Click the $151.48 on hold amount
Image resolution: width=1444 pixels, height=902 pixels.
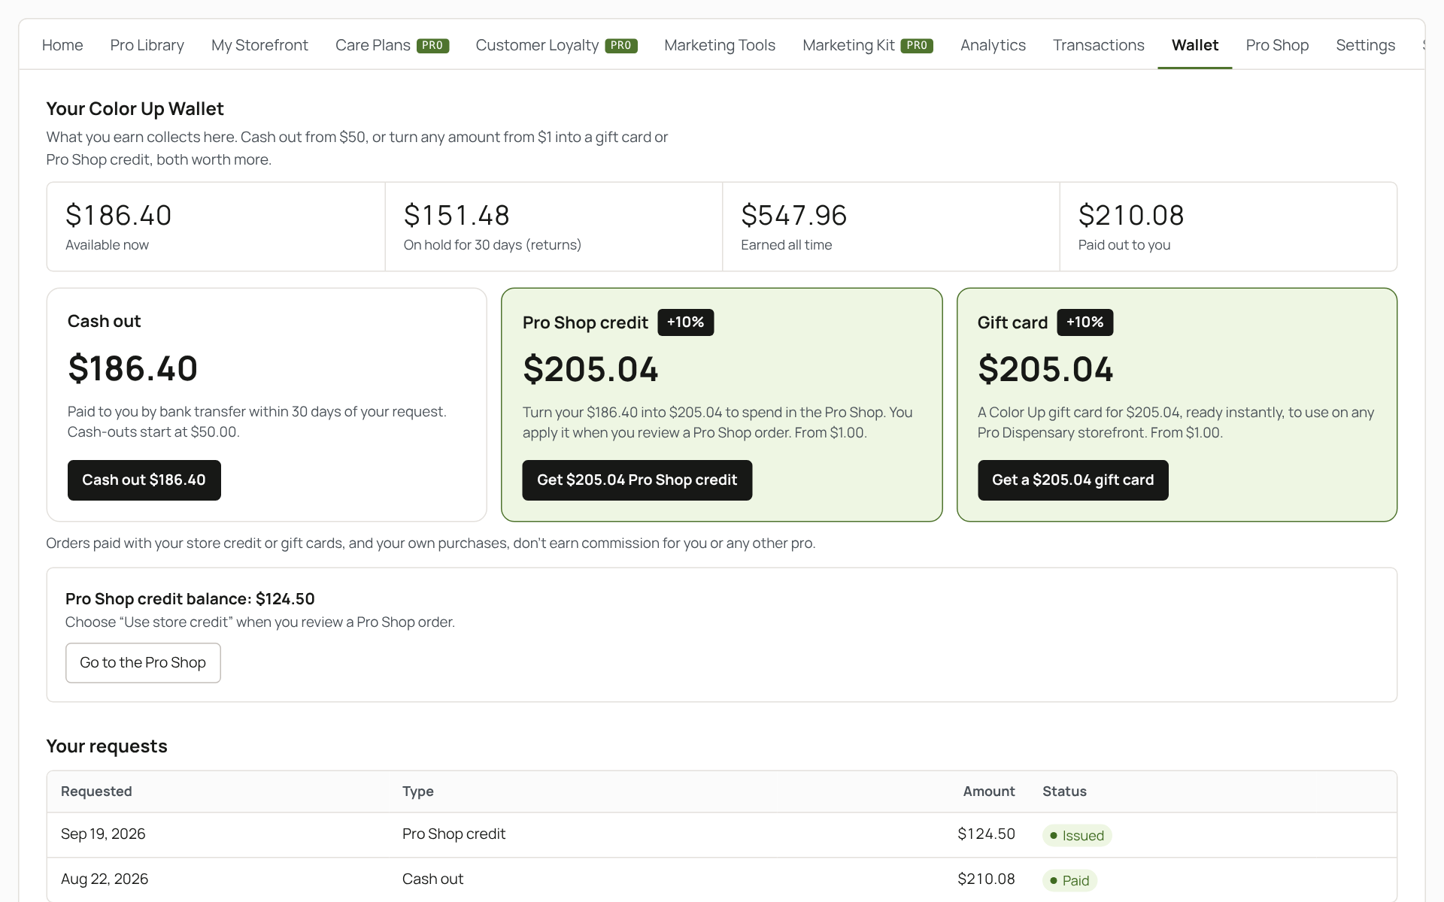[457, 216]
